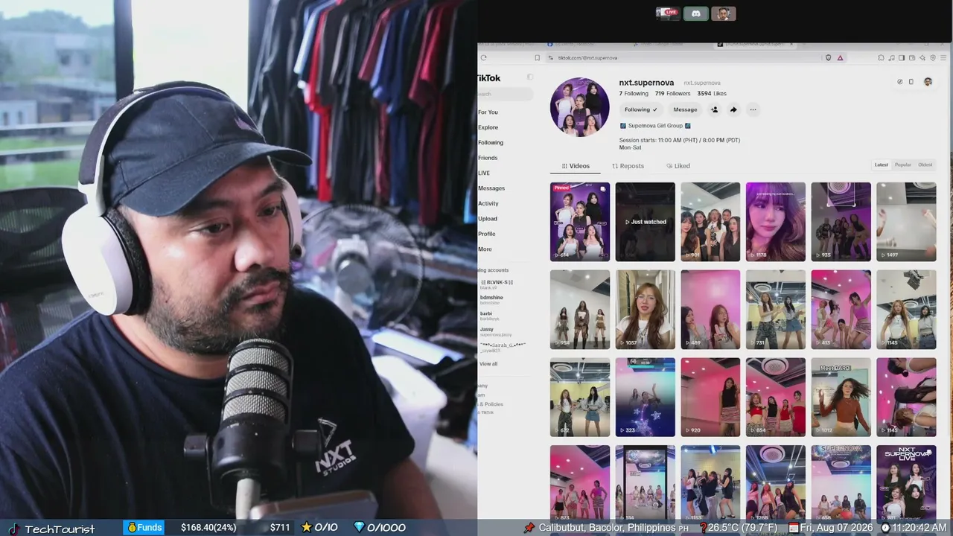Open the Meet BARBI video thumbnail
Viewport: 953px width, 536px height.
(x=841, y=398)
